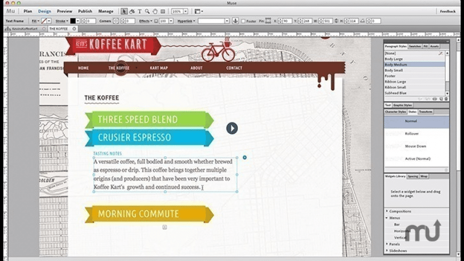Click the plus handle below Morning Commute

tap(164, 227)
